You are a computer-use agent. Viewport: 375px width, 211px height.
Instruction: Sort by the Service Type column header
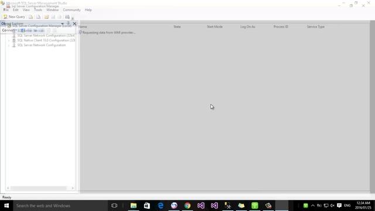pyautogui.click(x=316, y=26)
